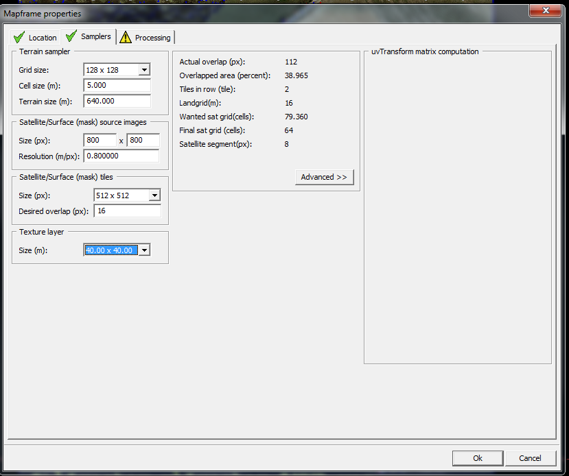Click the Advanced button
569x476 pixels.
coord(324,177)
